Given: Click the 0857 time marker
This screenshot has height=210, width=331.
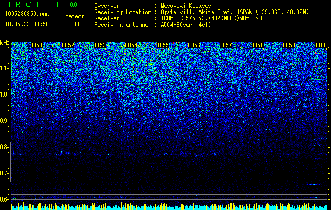Looking at the screenshot, I should [x=226, y=45].
